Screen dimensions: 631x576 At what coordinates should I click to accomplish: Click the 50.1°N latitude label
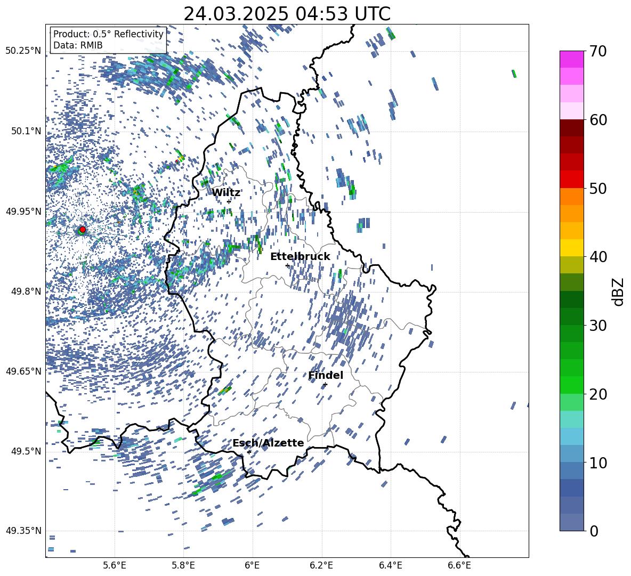tap(26, 131)
